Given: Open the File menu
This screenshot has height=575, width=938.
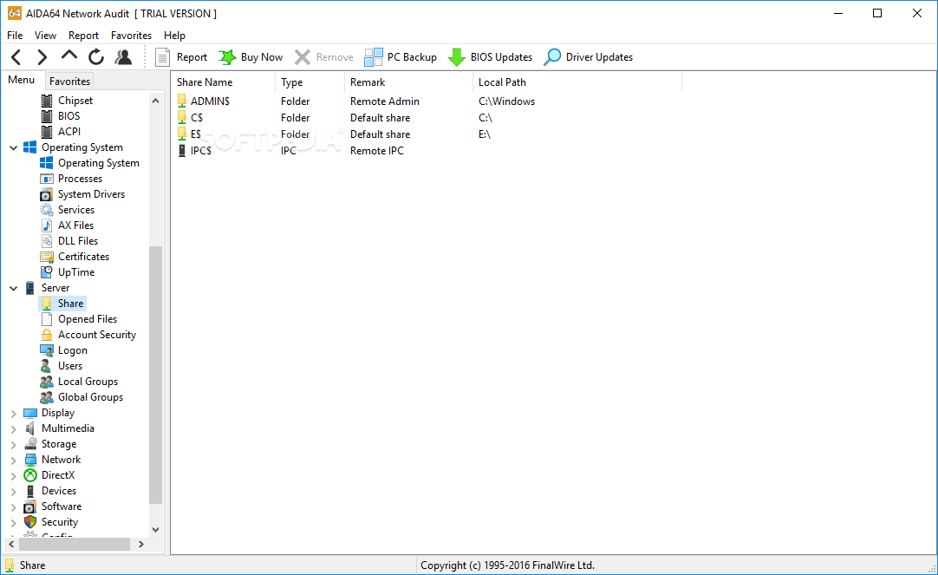Looking at the screenshot, I should (15, 36).
